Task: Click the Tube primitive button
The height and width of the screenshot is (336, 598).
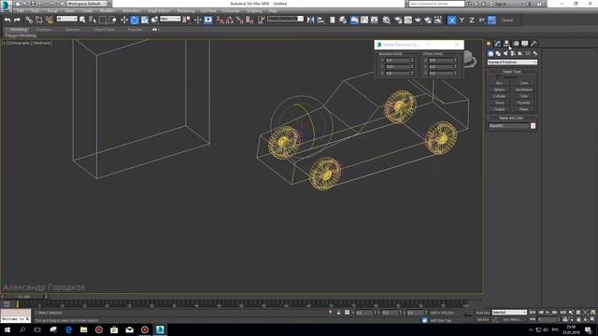Action: coord(523,96)
